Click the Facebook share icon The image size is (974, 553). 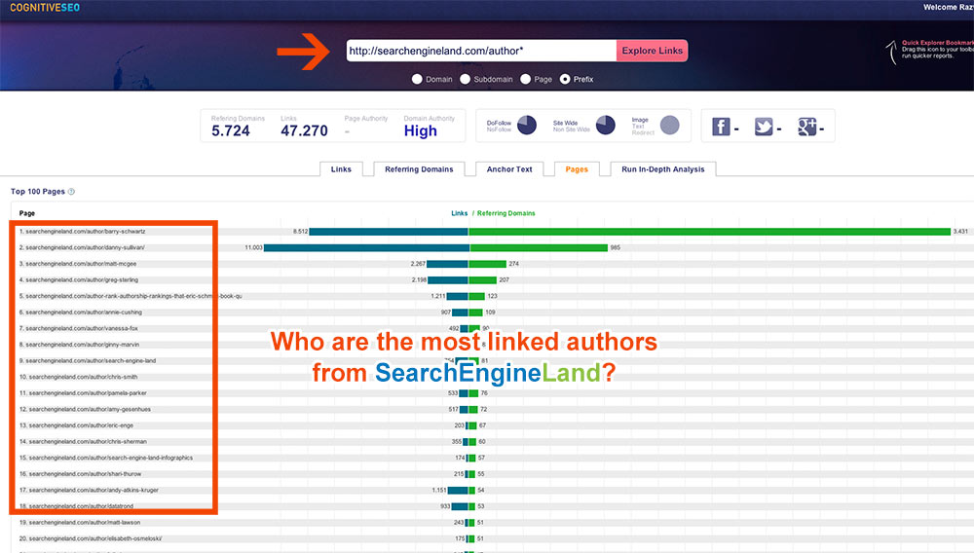tap(721, 127)
